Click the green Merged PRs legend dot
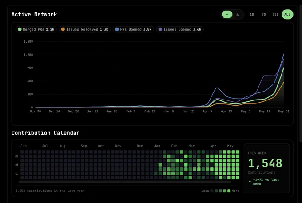The image size is (302, 203). [20, 29]
